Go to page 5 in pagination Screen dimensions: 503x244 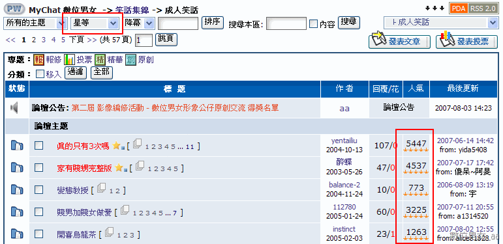(63, 40)
